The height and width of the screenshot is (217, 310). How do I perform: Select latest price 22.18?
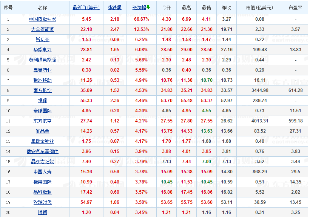pos(86,29)
